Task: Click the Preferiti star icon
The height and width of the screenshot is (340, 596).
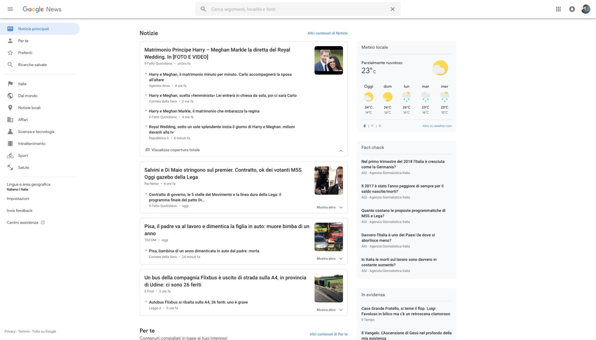Action: coord(10,53)
